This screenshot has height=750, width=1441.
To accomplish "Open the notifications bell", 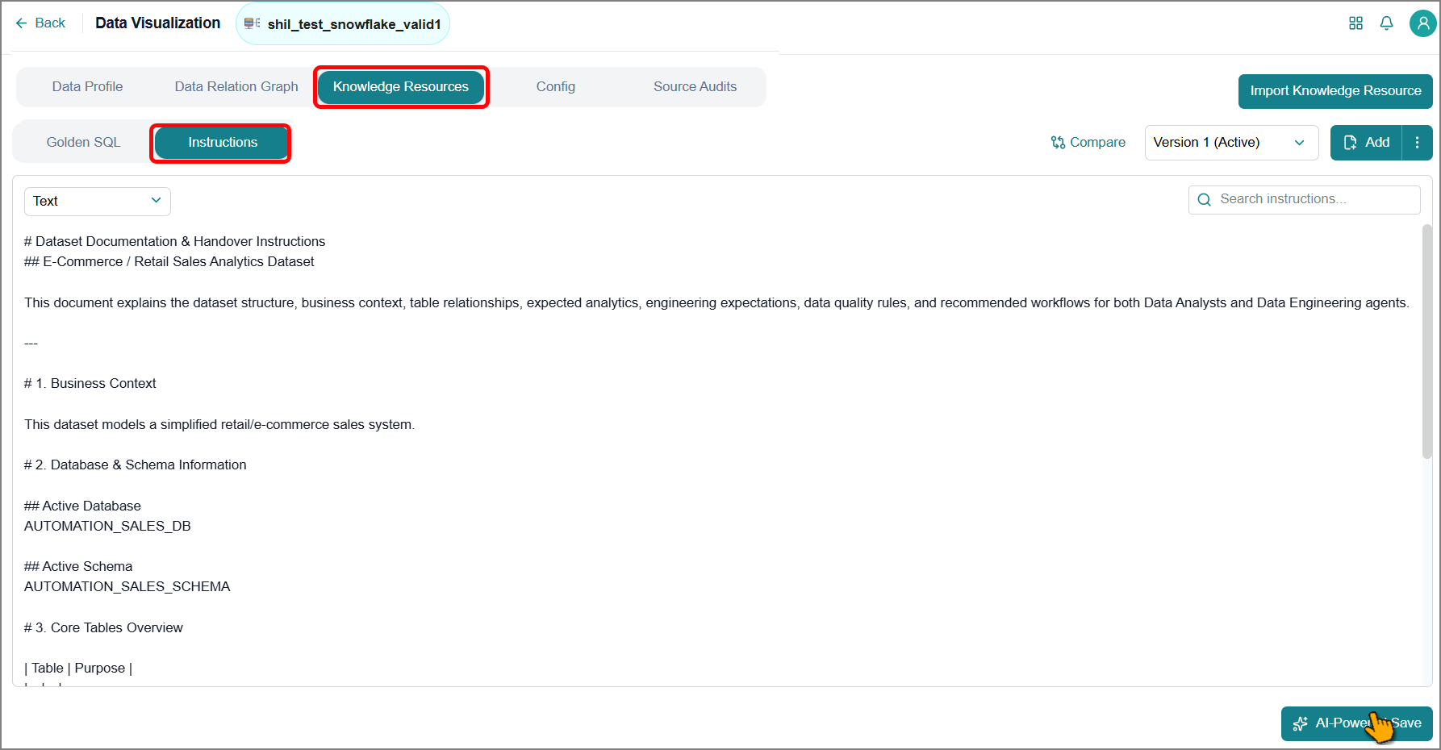I will tap(1386, 23).
